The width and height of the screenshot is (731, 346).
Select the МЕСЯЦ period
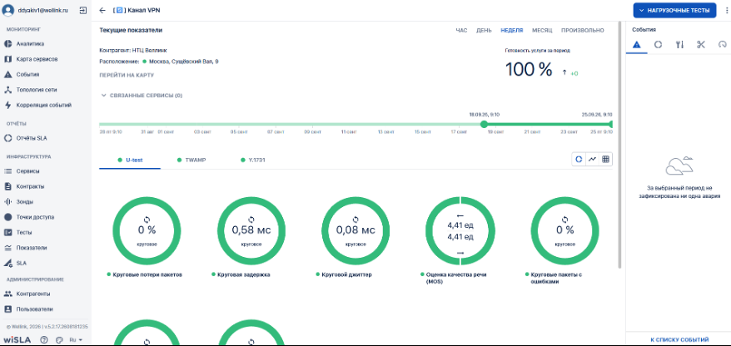542,30
